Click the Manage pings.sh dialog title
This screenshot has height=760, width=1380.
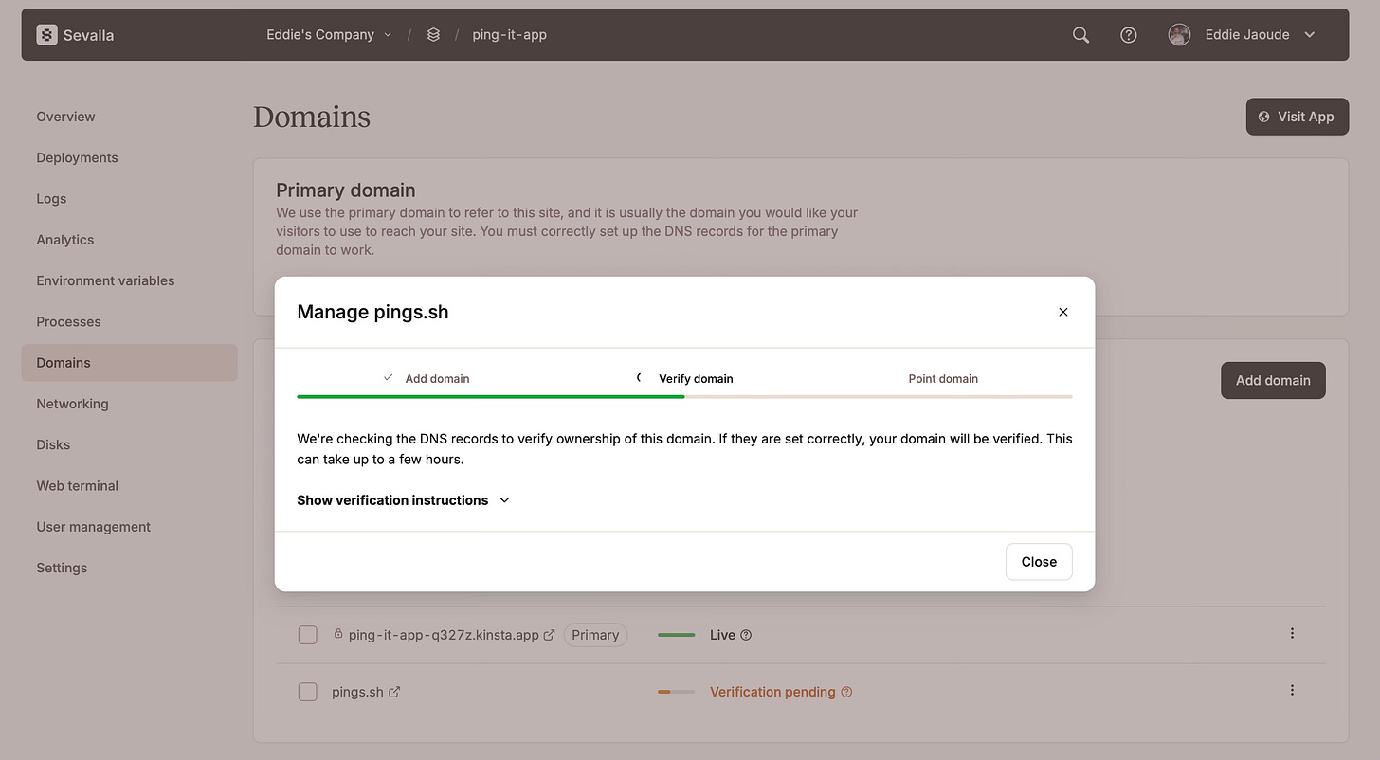(x=372, y=312)
